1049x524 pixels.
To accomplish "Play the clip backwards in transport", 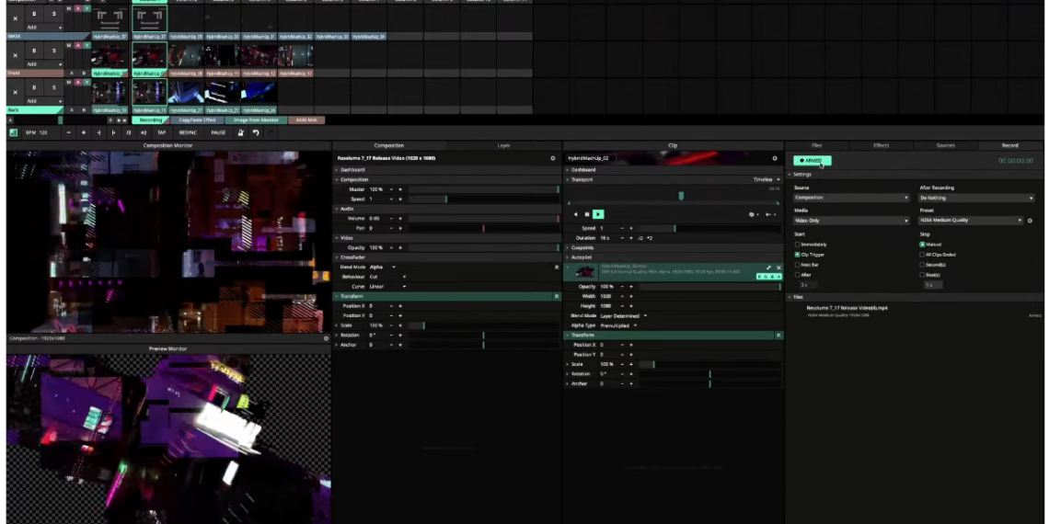I will tap(576, 214).
